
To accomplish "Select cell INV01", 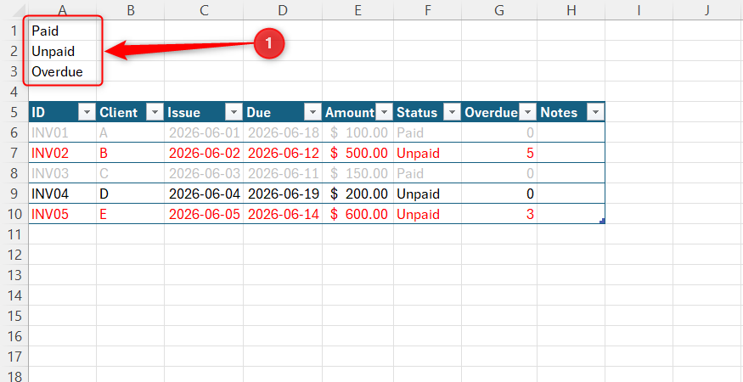I will (x=63, y=132).
